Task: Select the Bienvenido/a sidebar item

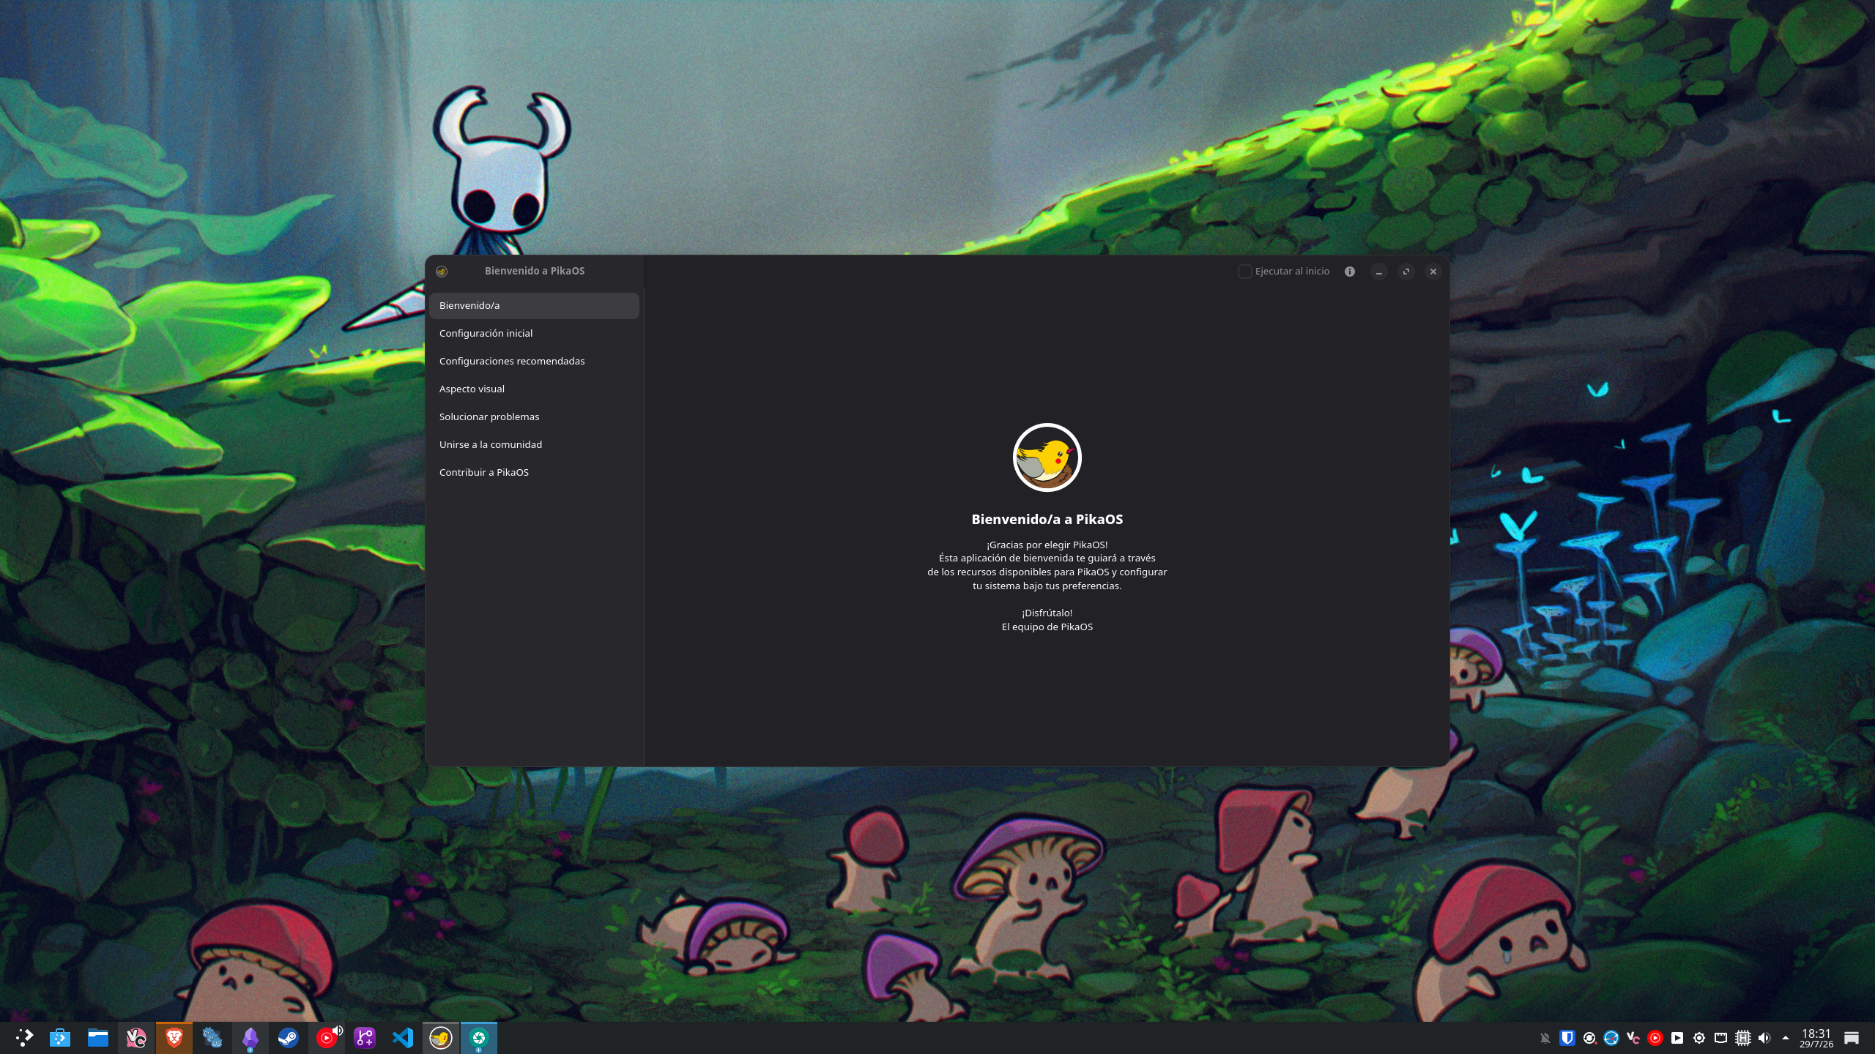Action: point(534,306)
